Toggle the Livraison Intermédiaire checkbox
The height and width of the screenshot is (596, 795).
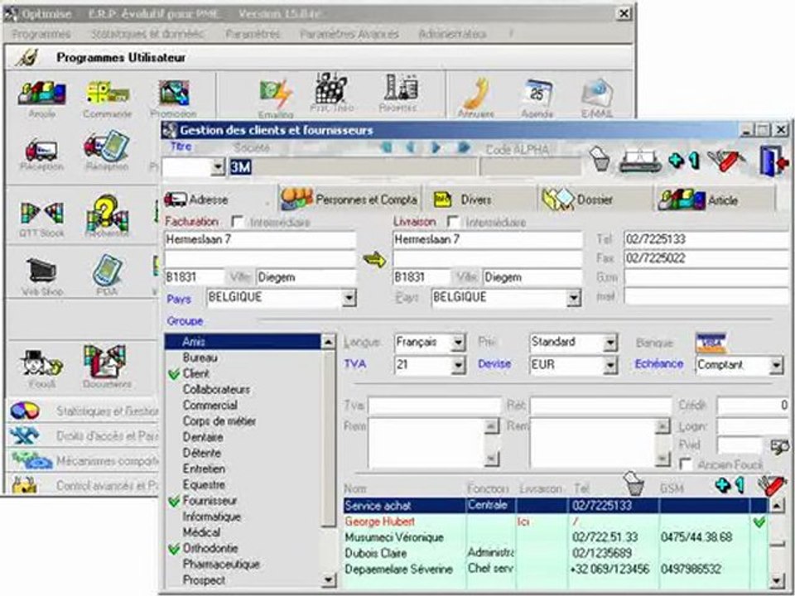point(453,222)
